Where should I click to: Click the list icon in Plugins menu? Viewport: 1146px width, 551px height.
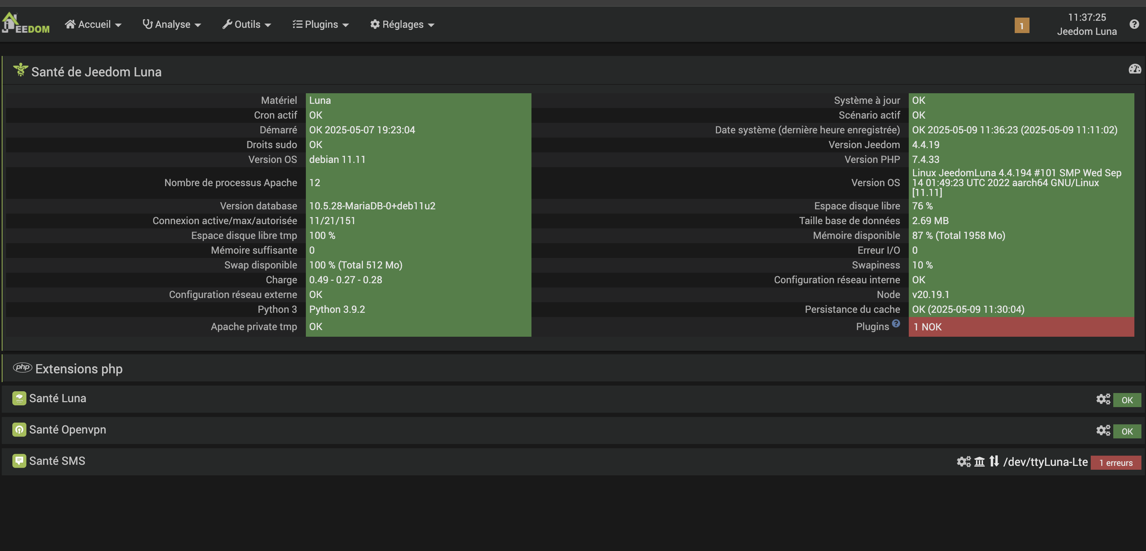297,24
